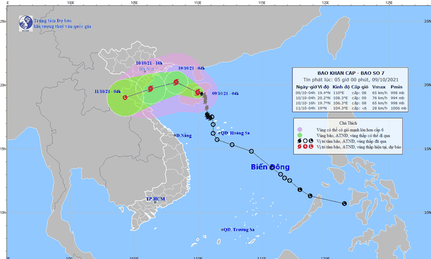The width and height of the screenshot is (431, 259).
Task: Click the green legend circle for storm path zone
Action: tap(300, 135)
